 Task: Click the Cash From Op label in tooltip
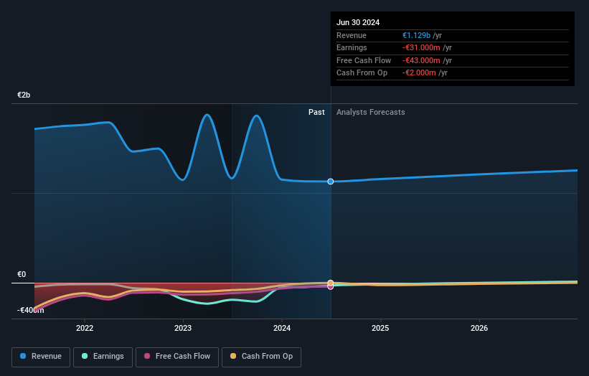coord(362,73)
